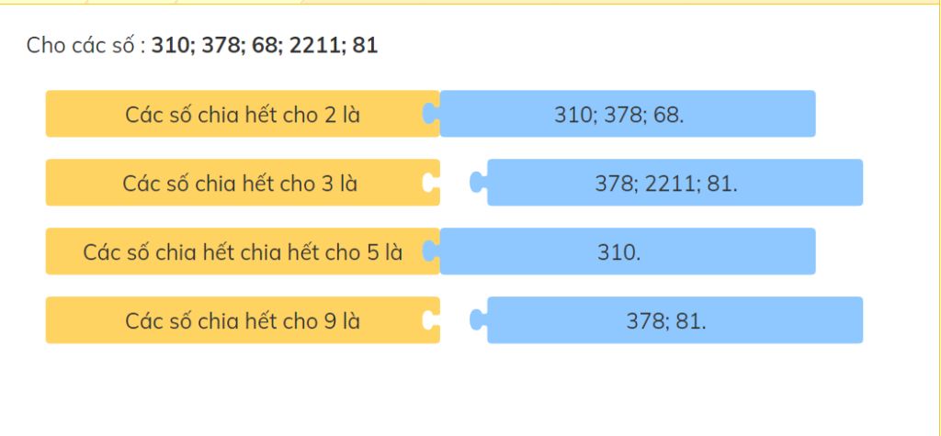Click the knob of the "378; 81." piece
Screen dimensions: 941x436
(478, 320)
